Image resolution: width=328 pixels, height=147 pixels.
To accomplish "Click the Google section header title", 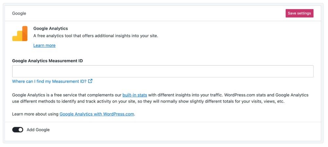I will (19, 13).
